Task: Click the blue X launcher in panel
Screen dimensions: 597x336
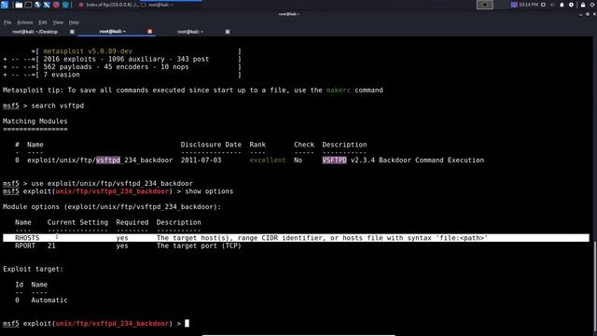Action: 47,5
